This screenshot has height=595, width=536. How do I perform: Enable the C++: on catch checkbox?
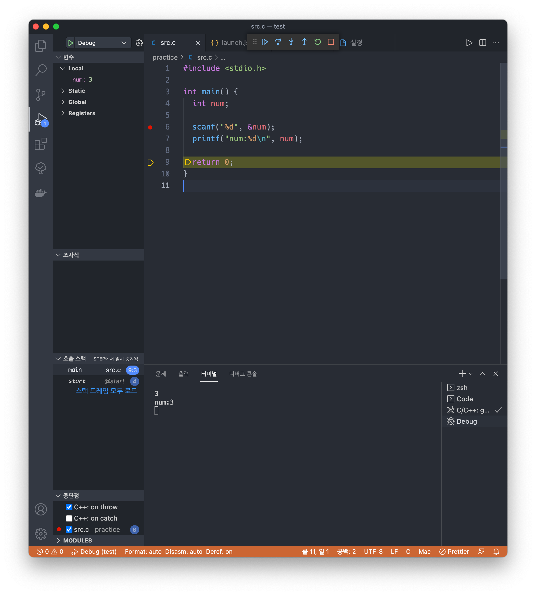pos(69,518)
